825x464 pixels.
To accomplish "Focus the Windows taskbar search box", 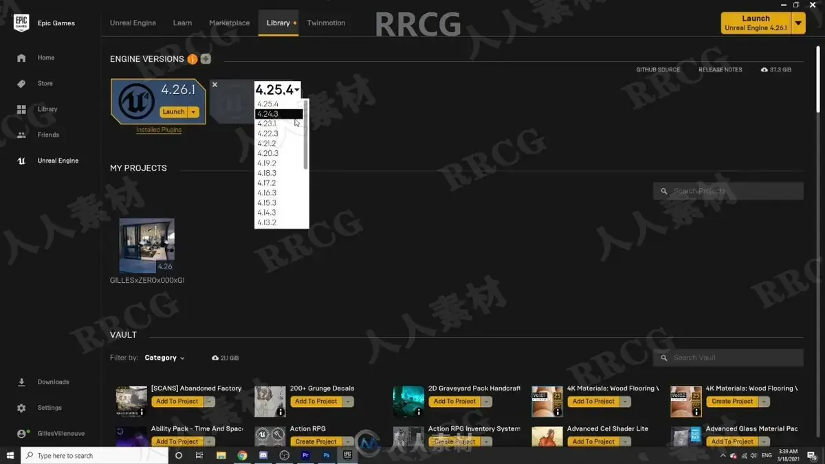I will click(94, 455).
